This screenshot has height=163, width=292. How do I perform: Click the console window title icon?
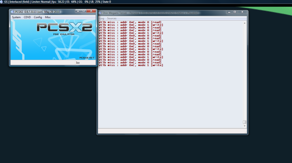(x=100, y=13)
